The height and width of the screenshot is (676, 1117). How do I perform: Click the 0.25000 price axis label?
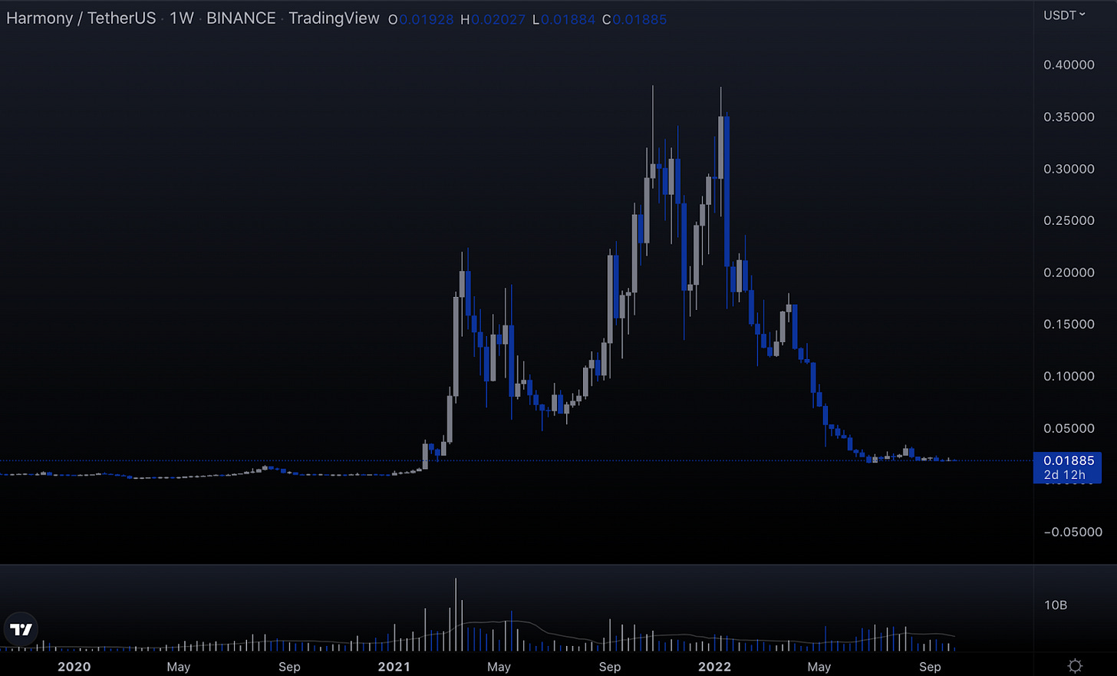pyautogui.click(x=1069, y=220)
